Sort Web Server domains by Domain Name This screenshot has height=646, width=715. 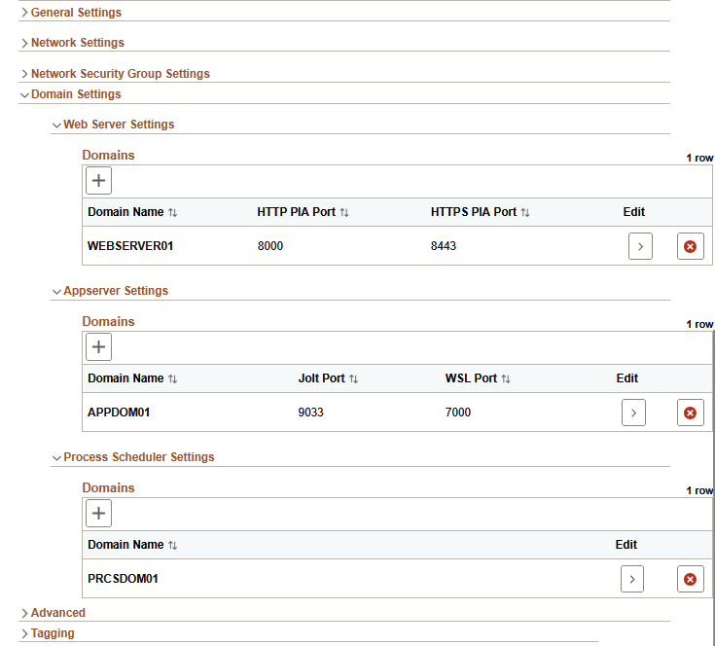172,212
